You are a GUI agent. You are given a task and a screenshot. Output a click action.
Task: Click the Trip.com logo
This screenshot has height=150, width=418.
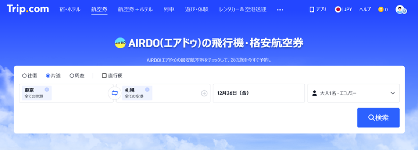(x=28, y=9)
